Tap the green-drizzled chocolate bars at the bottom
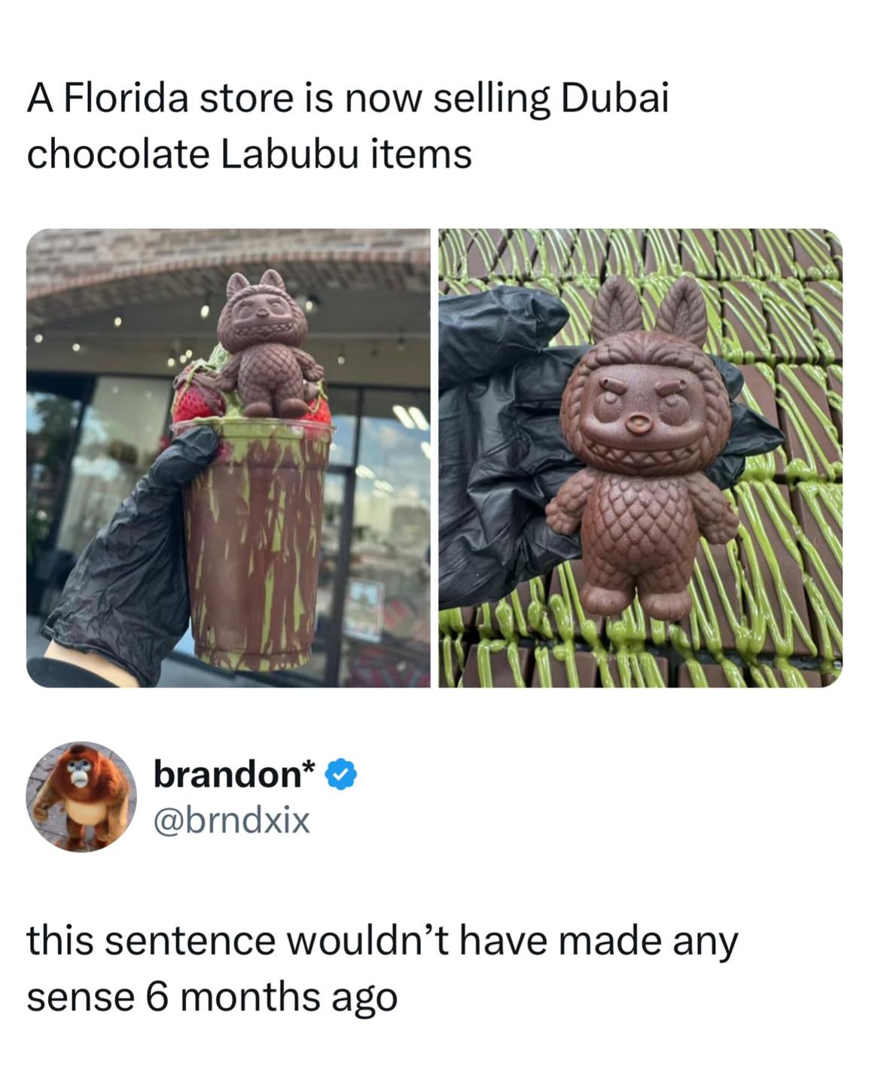 [640, 651]
